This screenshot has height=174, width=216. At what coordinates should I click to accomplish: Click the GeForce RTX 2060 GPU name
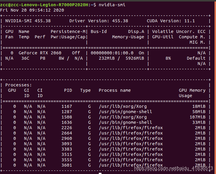[40, 53]
